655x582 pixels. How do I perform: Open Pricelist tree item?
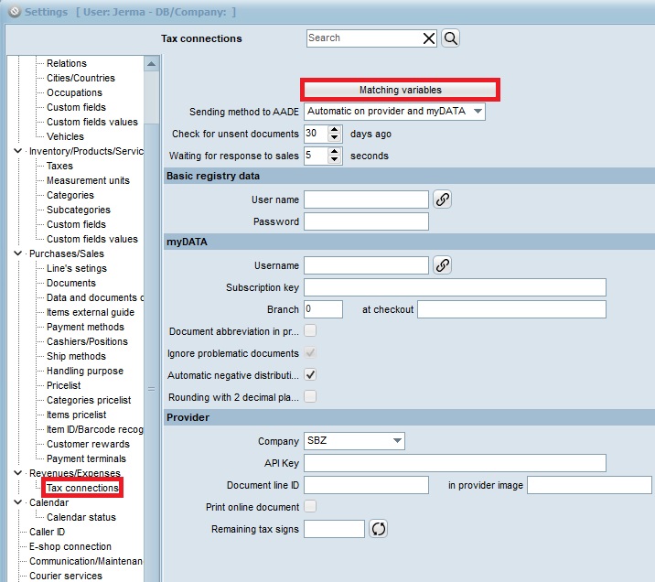(63, 384)
